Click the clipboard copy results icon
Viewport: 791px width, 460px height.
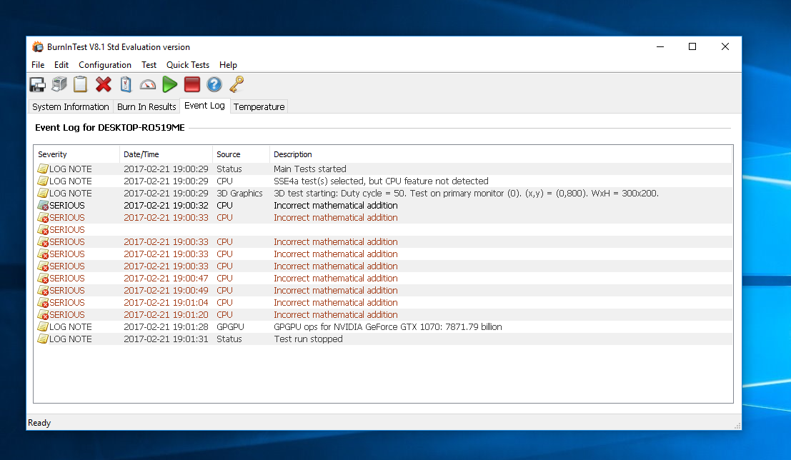80,84
